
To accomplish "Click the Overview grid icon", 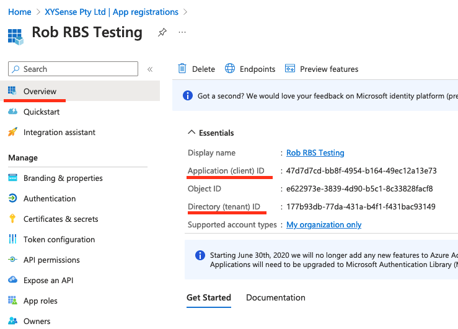I will (x=12, y=91).
